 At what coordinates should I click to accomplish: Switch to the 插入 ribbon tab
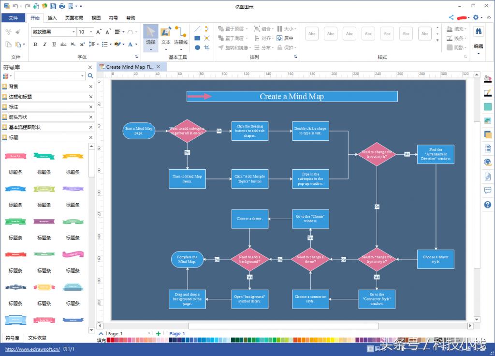pyautogui.click(x=52, y=18)
